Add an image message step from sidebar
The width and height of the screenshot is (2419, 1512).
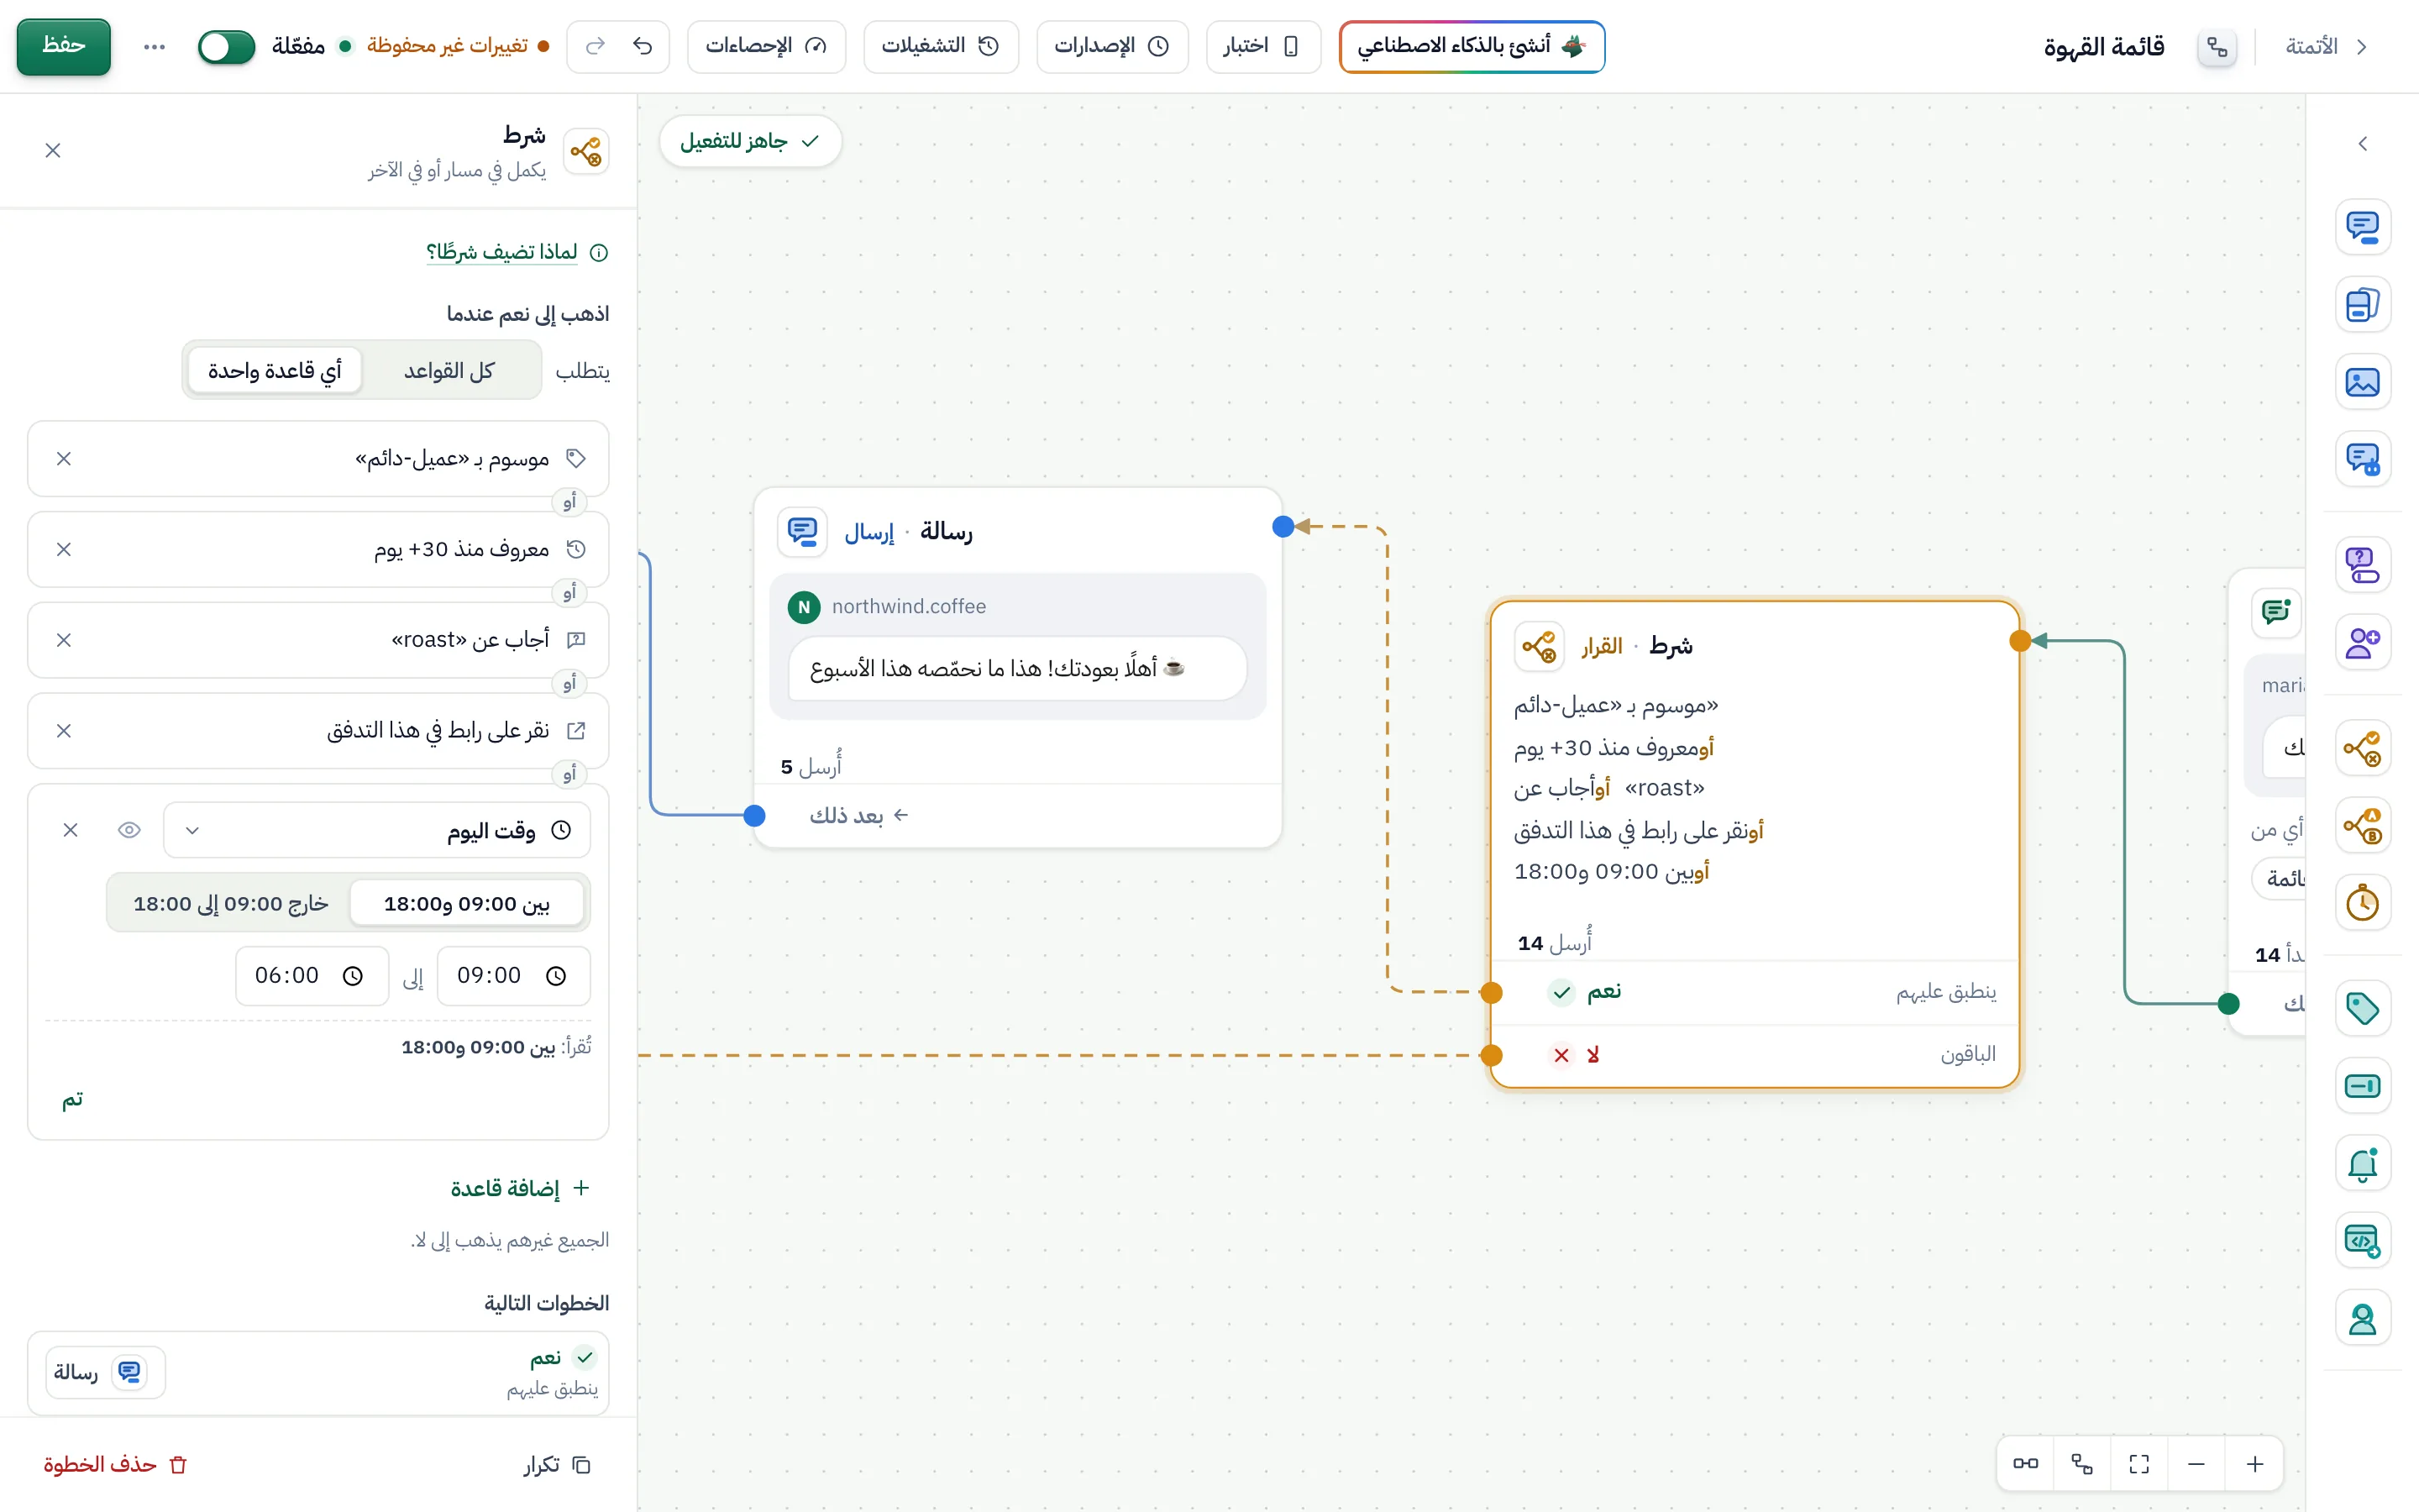(2363, 382)
